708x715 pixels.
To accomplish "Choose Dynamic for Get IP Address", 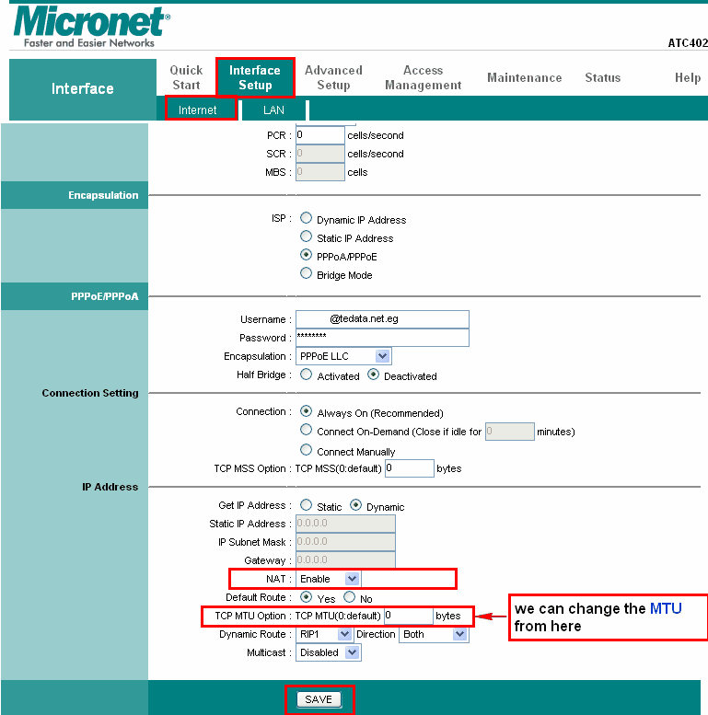I will pos(355,505).
